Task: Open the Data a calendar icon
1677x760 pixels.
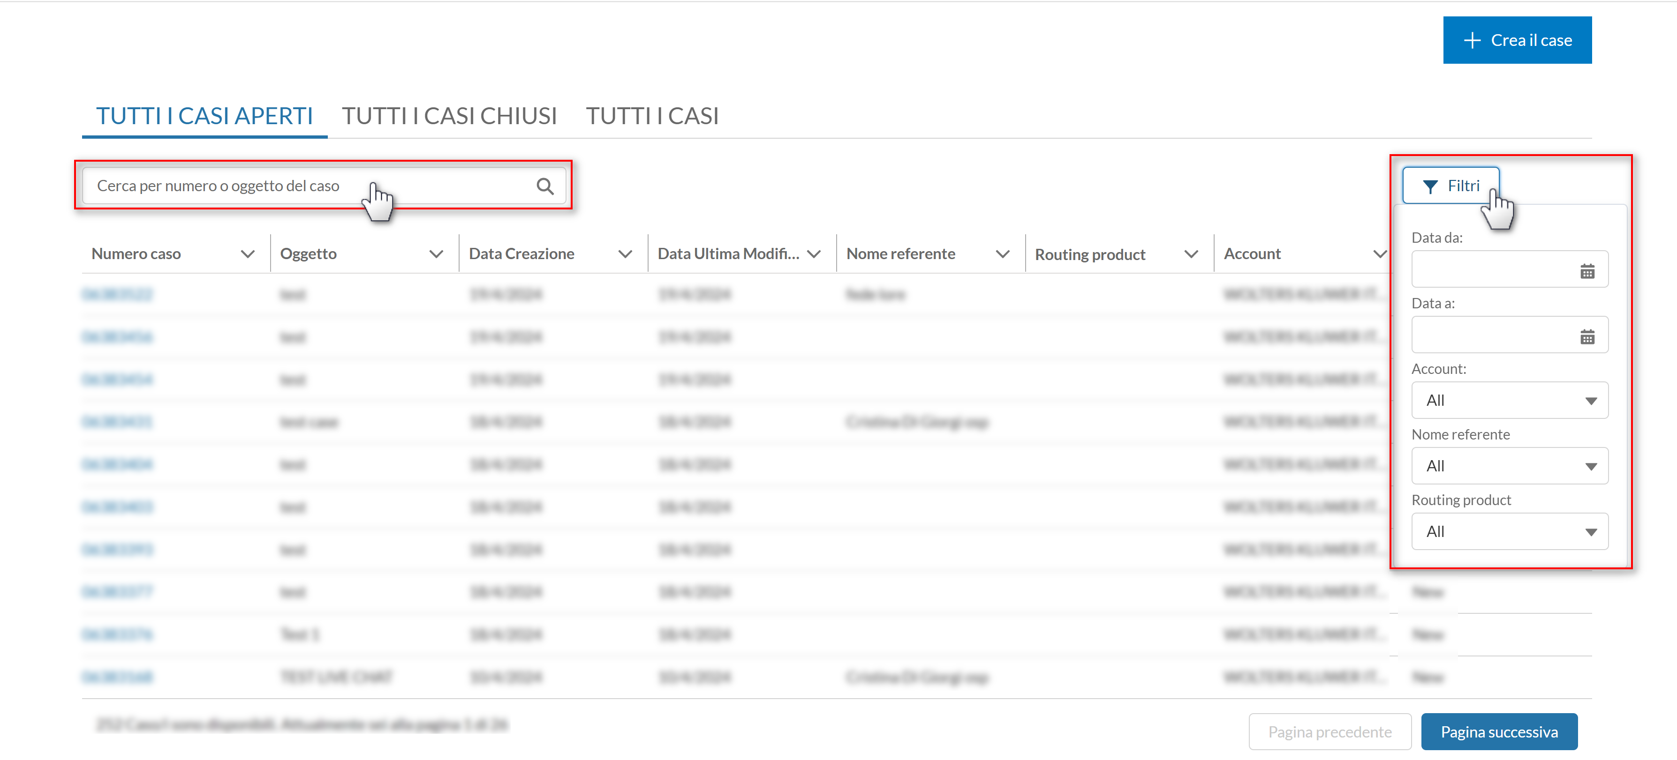Action: [x=1587, y=337]
